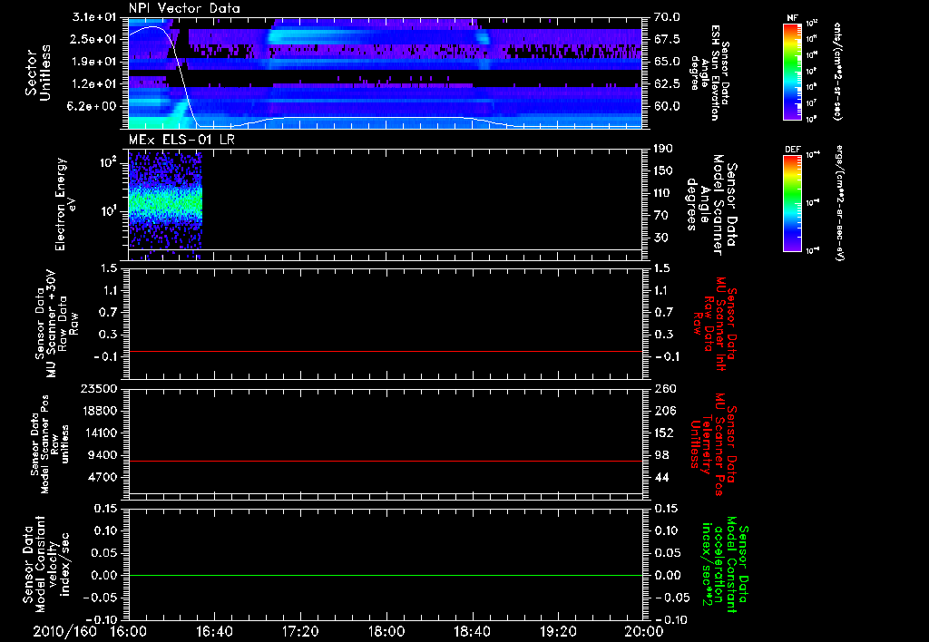Click the 16:40 time tick label
The width and height of the screenshot is (929, 642).
pos(214,631)
